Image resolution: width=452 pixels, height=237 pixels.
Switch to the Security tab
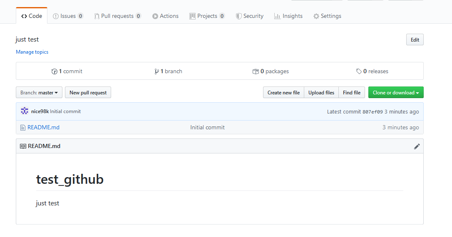(250, 16)
